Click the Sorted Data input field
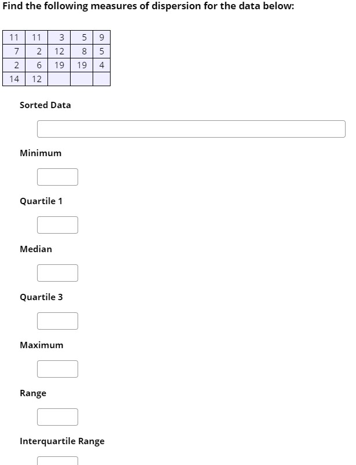The height and width of the screenshot is (465, 356). click(191, 129)
